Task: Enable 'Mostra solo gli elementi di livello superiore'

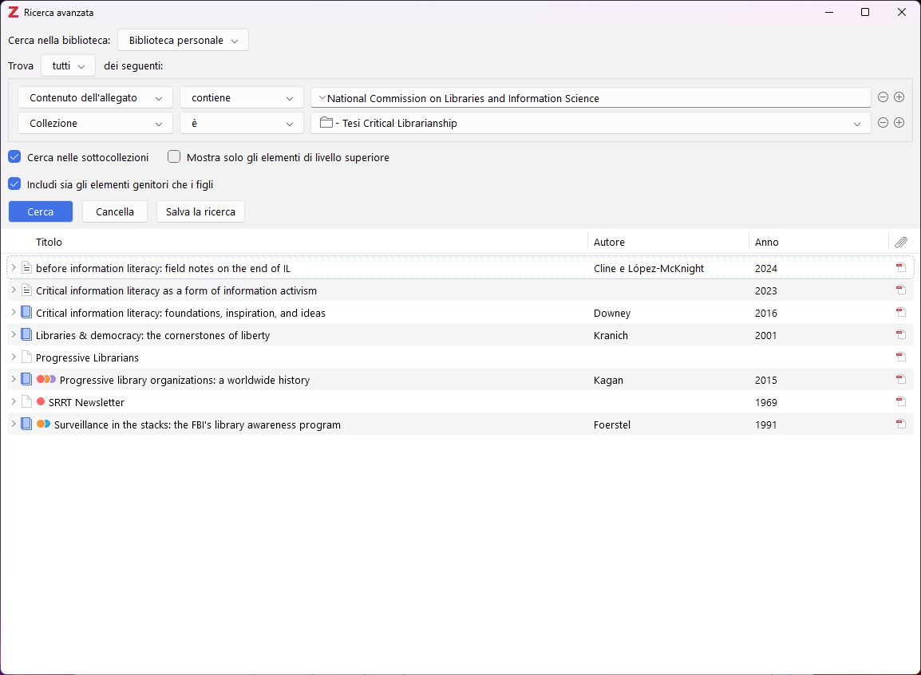Action: [174, 156]
